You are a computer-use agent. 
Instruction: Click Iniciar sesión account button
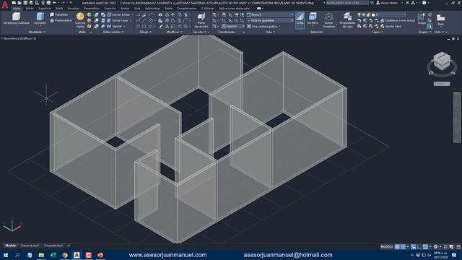pos(387,3)
